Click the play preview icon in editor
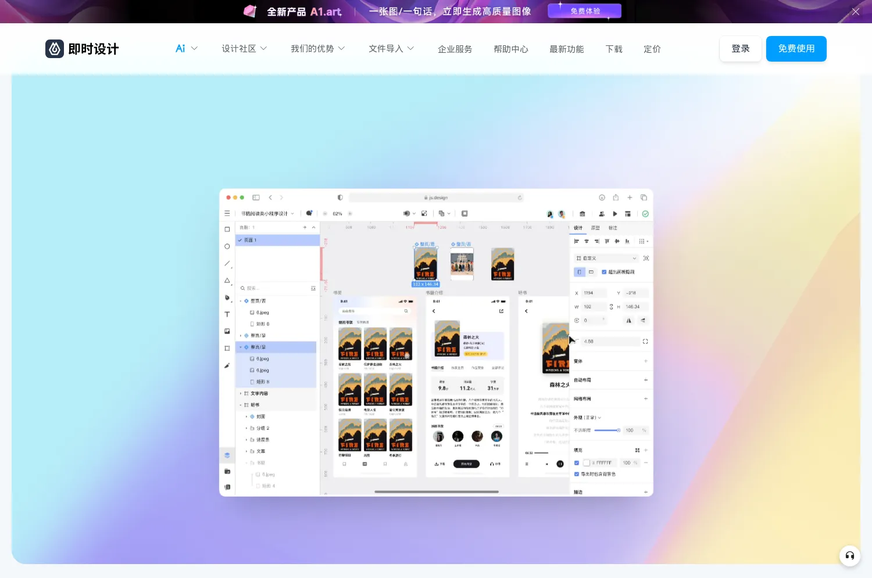The height and width of the screenshot is (578, 872). coord(615,214)
